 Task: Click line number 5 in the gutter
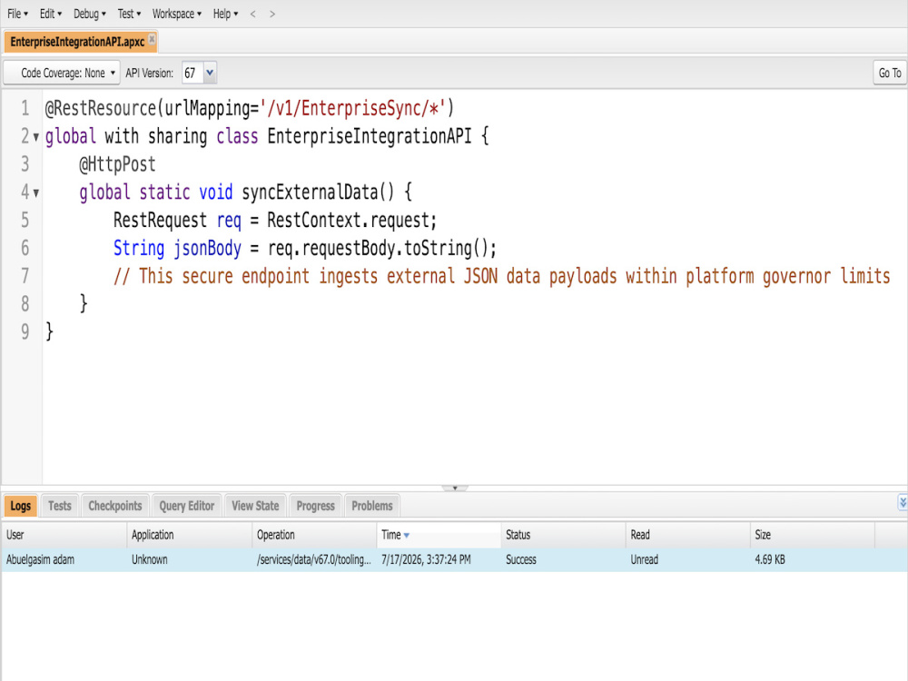click(x=25, y=220)
